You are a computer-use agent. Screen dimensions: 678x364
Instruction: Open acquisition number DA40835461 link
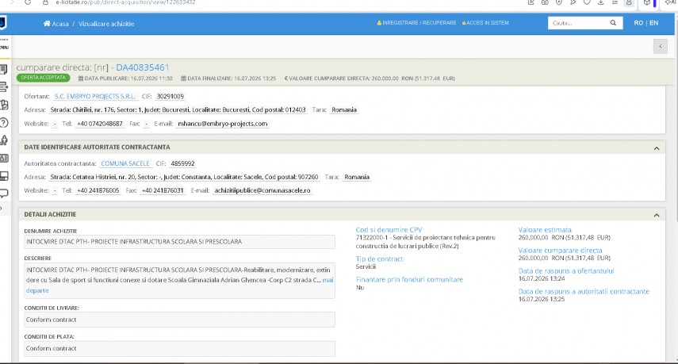pyautogui.click(x=142, y=67)
